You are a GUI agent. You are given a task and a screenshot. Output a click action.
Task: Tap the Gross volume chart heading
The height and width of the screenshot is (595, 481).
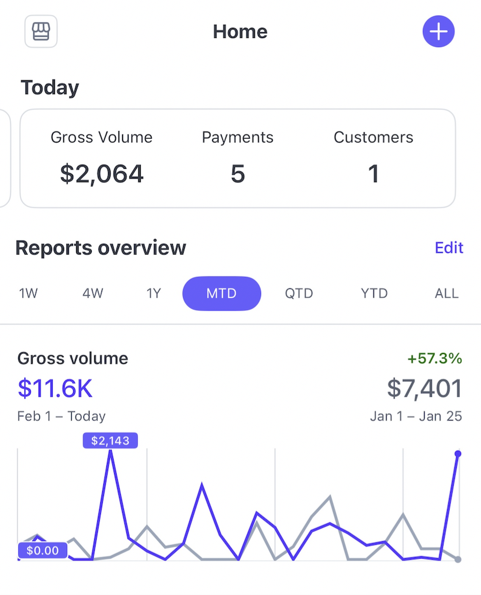(73, 358)
